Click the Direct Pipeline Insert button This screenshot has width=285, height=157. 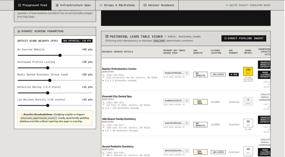244,38
